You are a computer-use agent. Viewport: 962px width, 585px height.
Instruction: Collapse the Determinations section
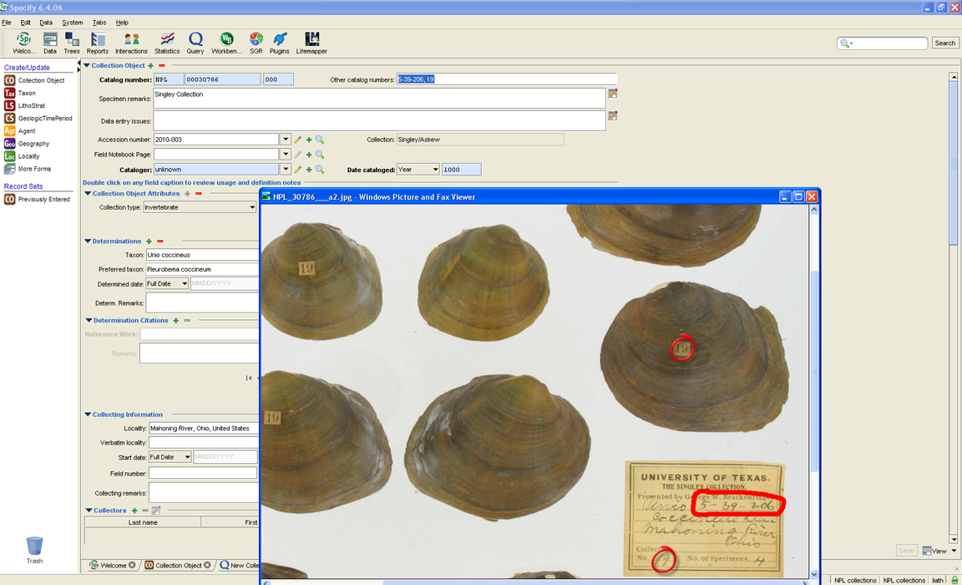(88, 242)
